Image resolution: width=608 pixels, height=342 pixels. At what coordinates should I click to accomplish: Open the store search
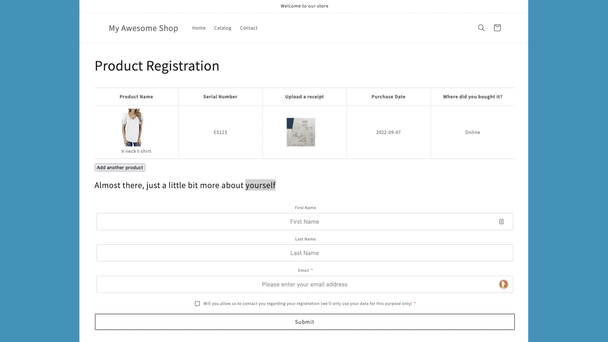(x=481, y=28)
